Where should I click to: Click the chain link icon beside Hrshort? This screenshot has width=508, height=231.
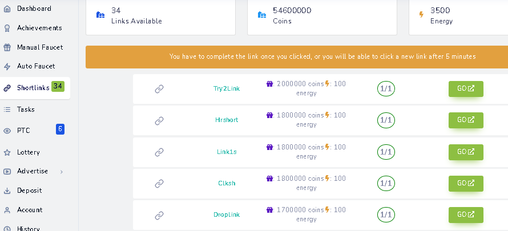159,120
